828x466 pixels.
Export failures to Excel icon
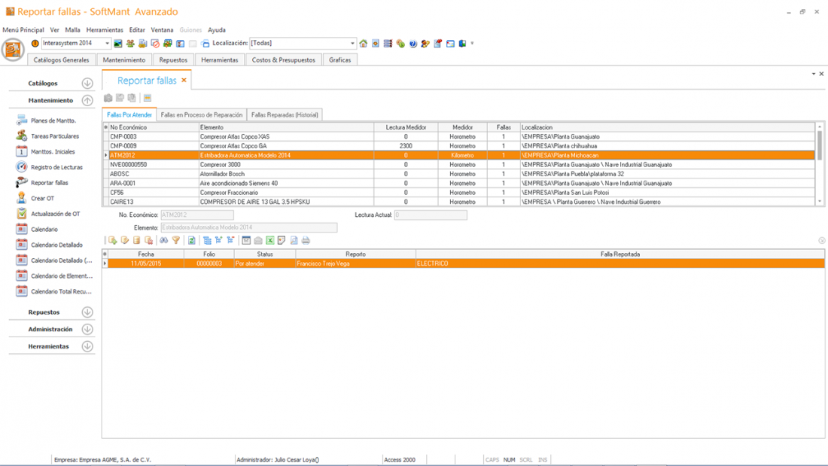pyautogui.click(x=270, y=241)
